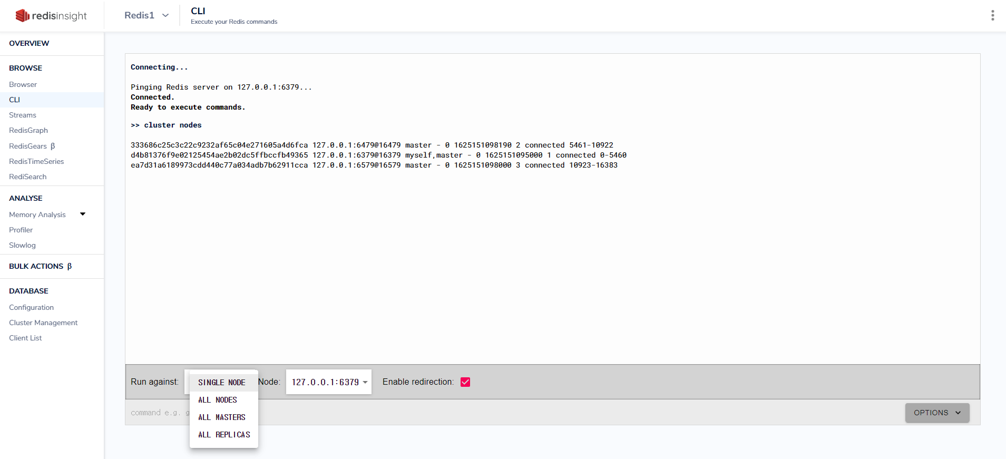Open Slowlog in sidebar

[x=23, y=245]
